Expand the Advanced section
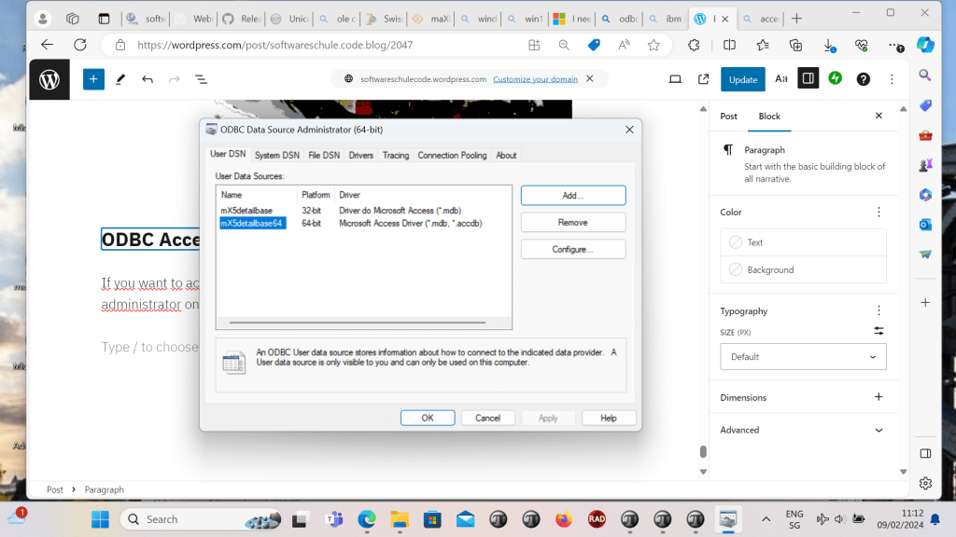The width and height of the screenshot is (956, 537). 879,430
